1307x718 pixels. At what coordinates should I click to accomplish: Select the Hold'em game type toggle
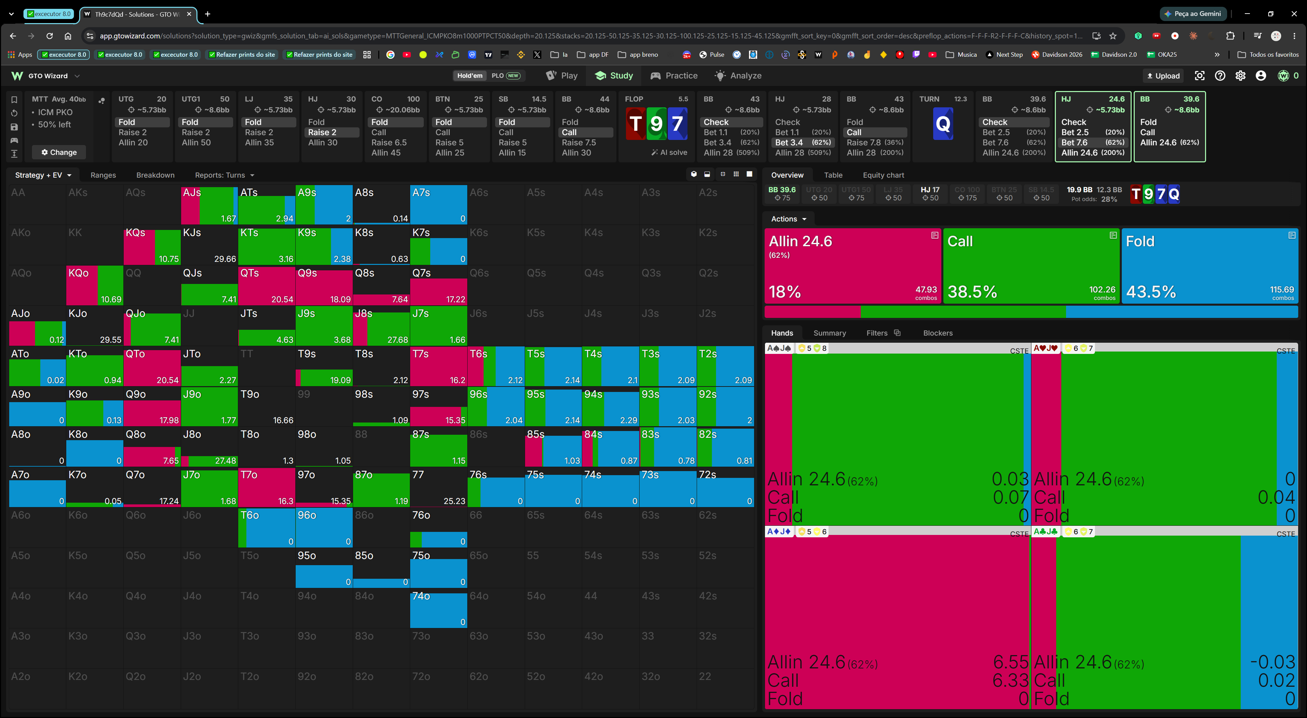pos(469,75)
